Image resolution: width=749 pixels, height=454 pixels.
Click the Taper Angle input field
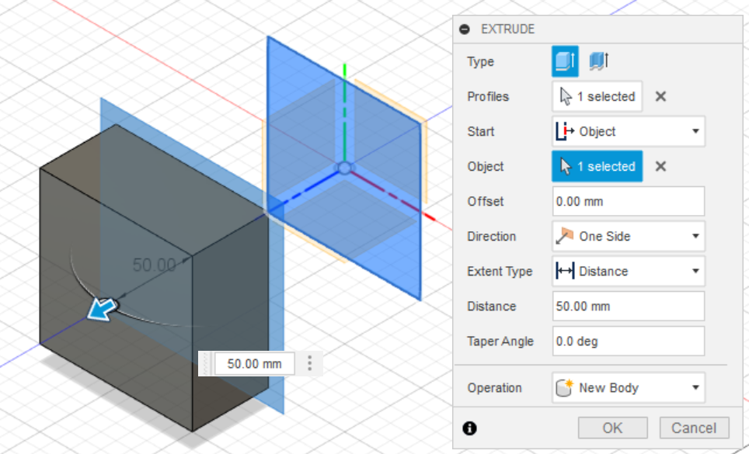pos(628,341)
